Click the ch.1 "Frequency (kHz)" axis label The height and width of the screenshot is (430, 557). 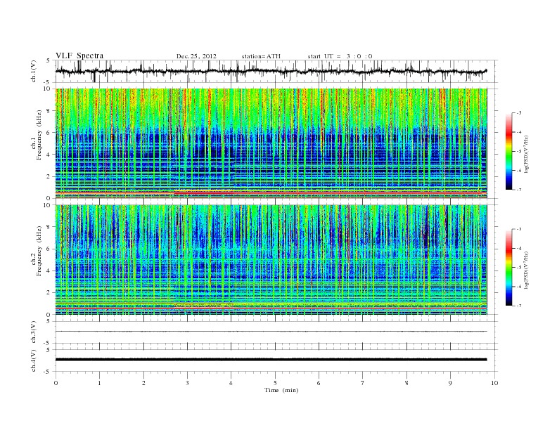39,135
